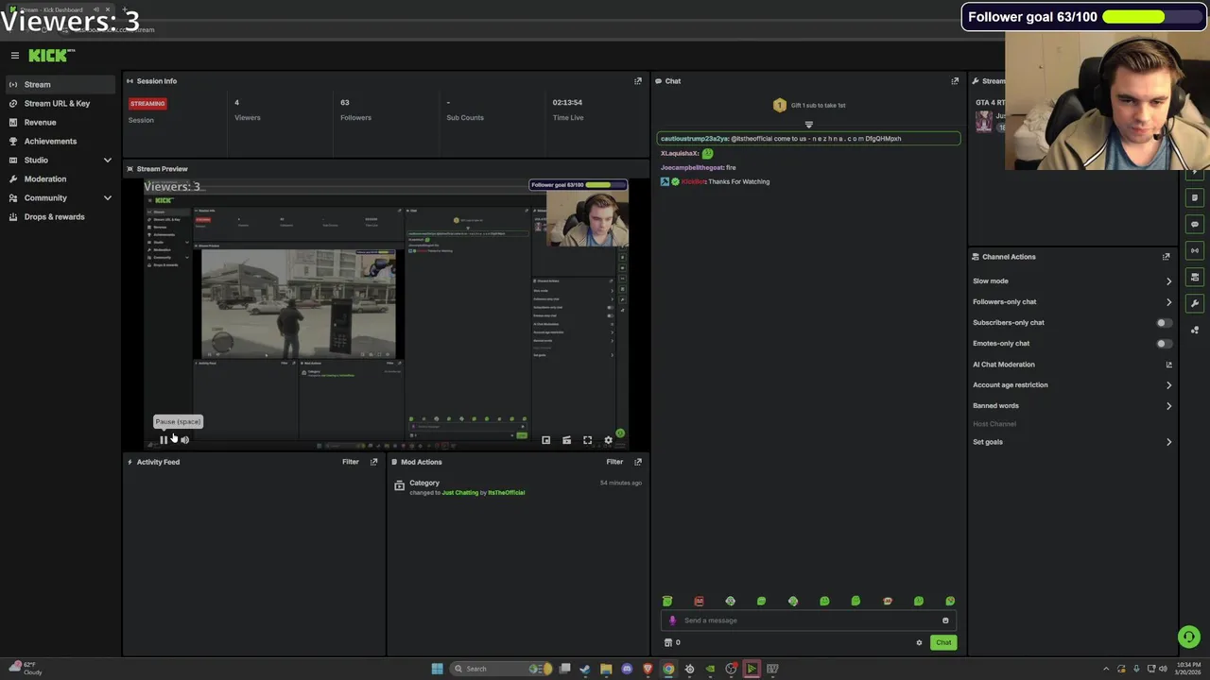
Task: Open the chat bubble icon in right rail
Action: pos(1195,225)
